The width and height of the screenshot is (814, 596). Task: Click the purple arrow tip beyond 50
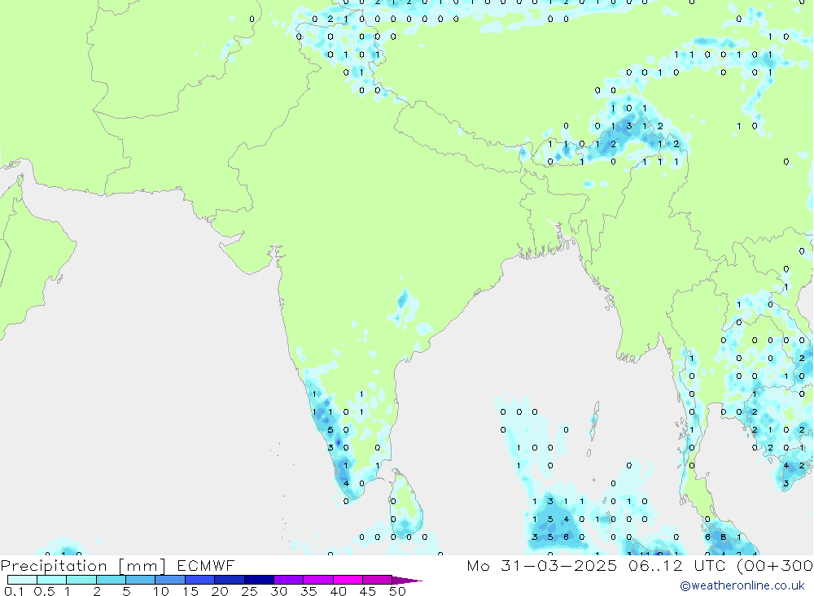(x=406, y=580)
